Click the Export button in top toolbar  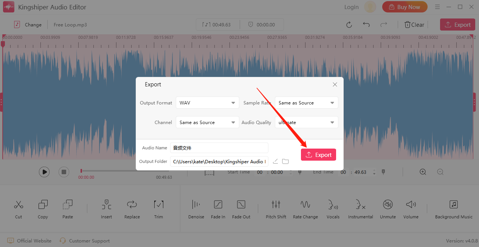click(x=457, y=25)
